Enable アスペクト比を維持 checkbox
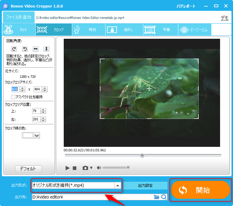The height and width of the screenshot is (206, 233). [13, 97]
